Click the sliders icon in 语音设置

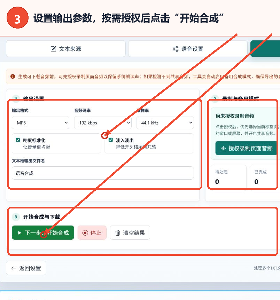pos(176,49)
